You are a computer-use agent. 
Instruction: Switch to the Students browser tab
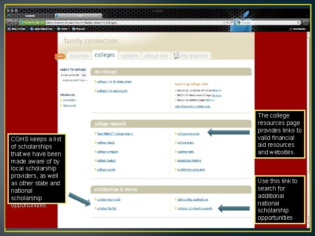[30, 16]
